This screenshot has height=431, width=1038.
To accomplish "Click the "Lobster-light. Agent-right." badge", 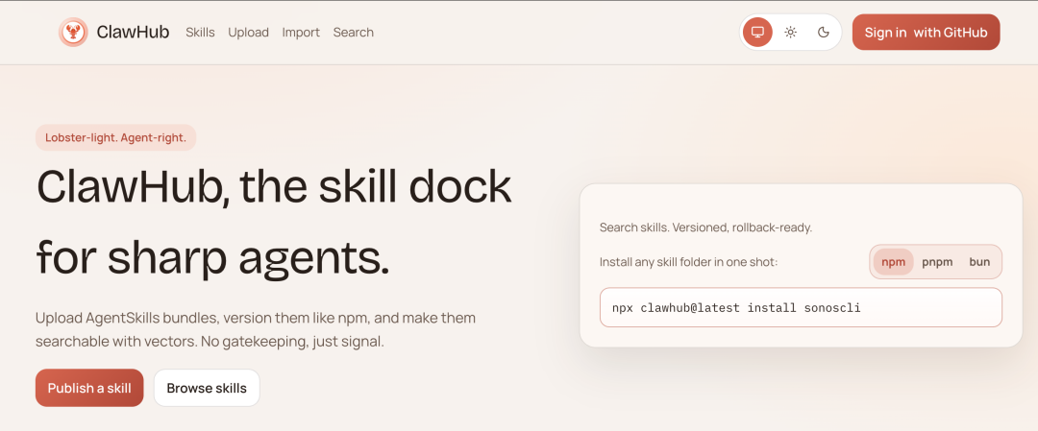I will (115, 137).
